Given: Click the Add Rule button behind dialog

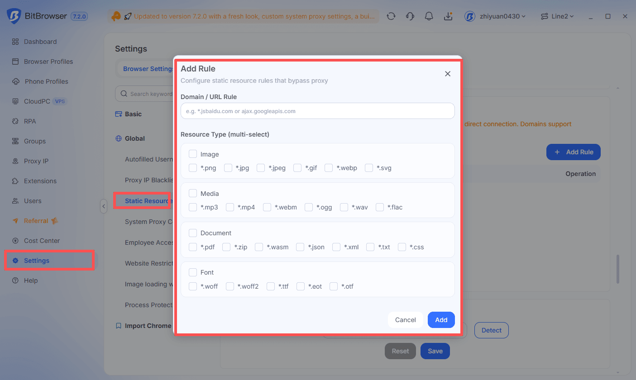Looking at the screenshot, I should point(574,152).
